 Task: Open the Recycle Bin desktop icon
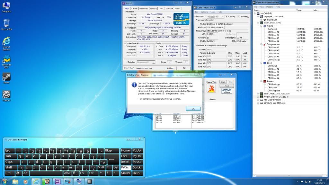(6, 24)
